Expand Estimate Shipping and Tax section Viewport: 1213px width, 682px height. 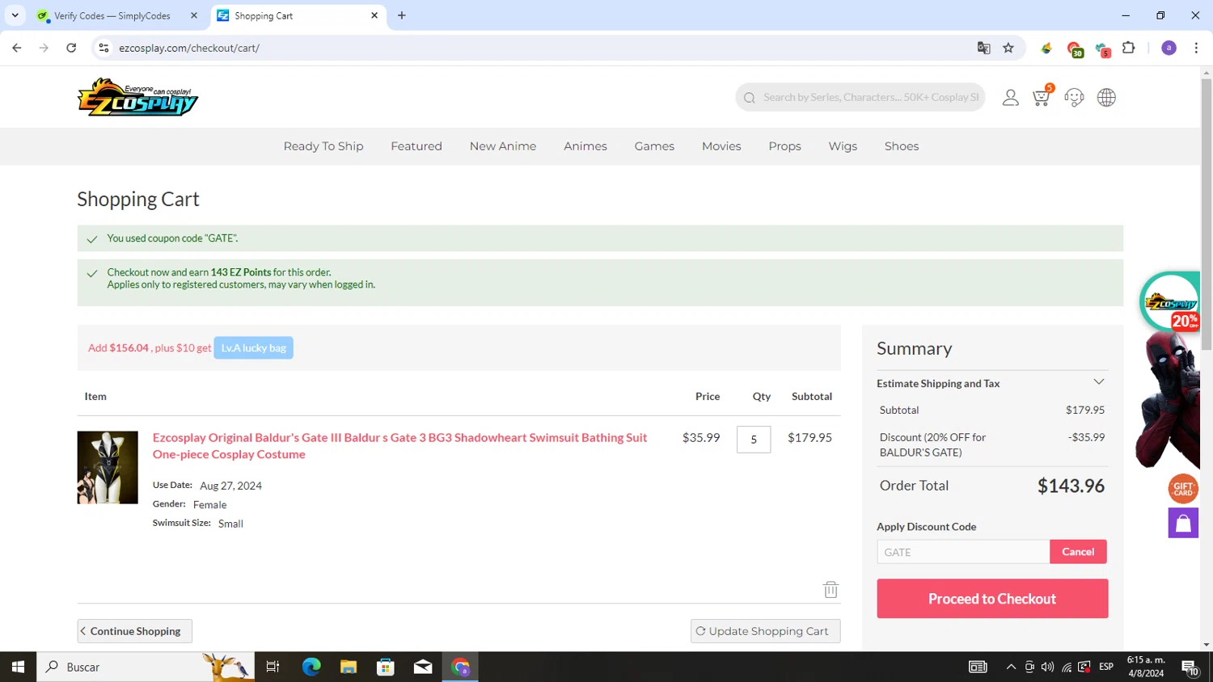coord(992,383)
